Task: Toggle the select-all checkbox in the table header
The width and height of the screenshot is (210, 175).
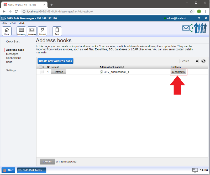Action: pos(41,67)
